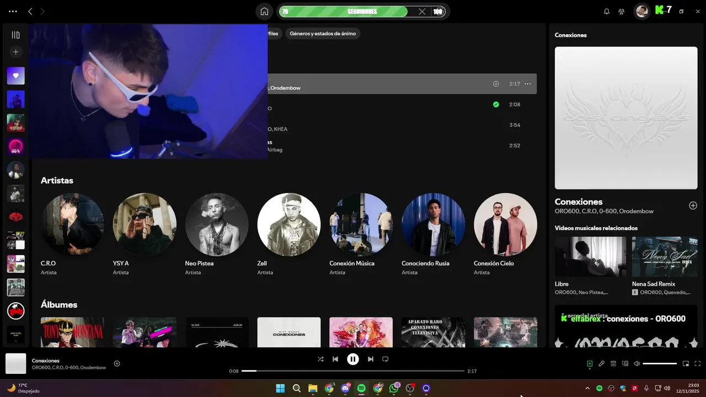Screen dimensions: 706x397
Task: Create a playlist with the plus icon in sidebar
Action: tap(15, 52)
